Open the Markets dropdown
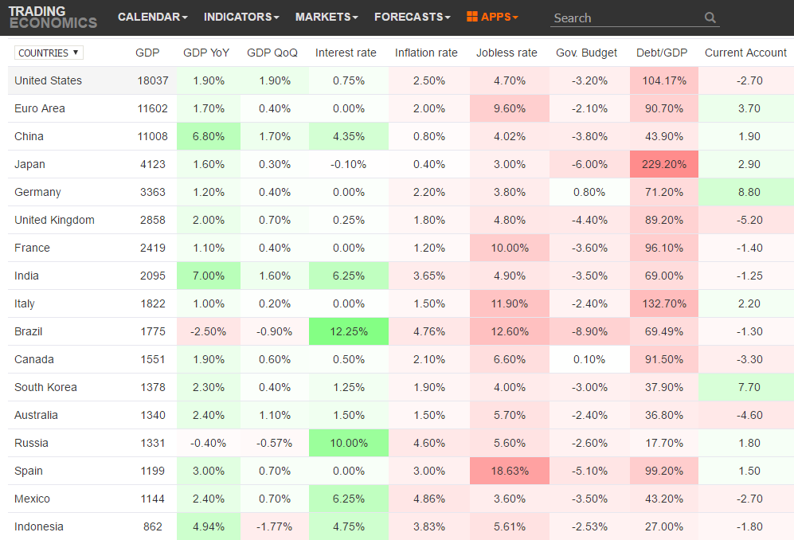Screen dimensions: 794x540 tap(326, 17)
